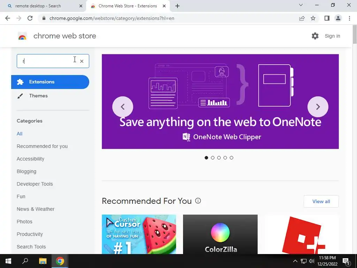This screenshot has width=357, height=268.
Task: Open the taskbar clock and date
Action: coord(327,261)
